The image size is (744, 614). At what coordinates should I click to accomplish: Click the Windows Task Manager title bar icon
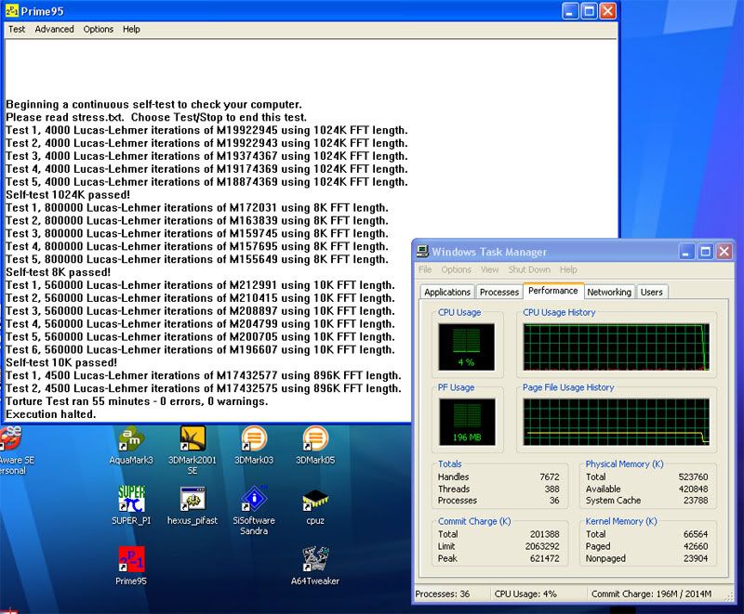[x=422, y=251]
